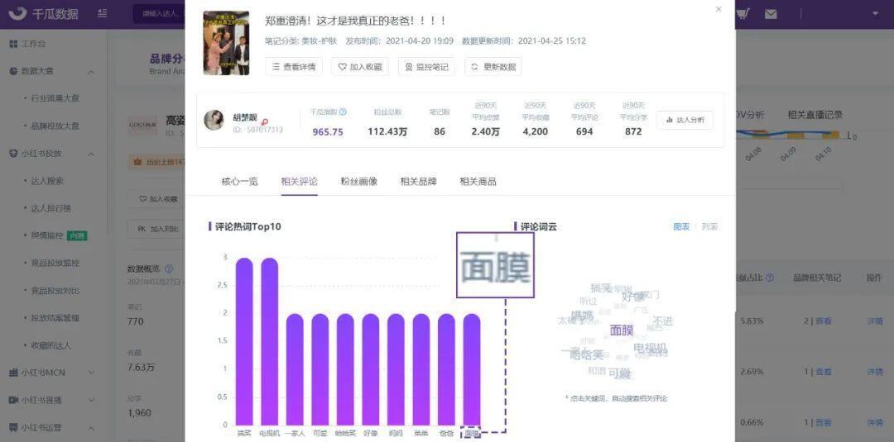
Task: Switch to the 粉丝画像 tab
Action: [x=358, y=181]
